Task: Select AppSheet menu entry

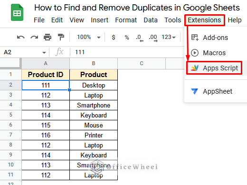Action: [x=216, y=91]
